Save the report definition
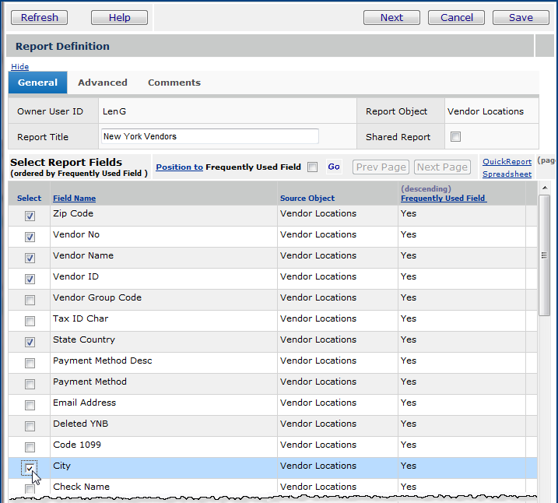The image size is (558, 503). [521, 17]
